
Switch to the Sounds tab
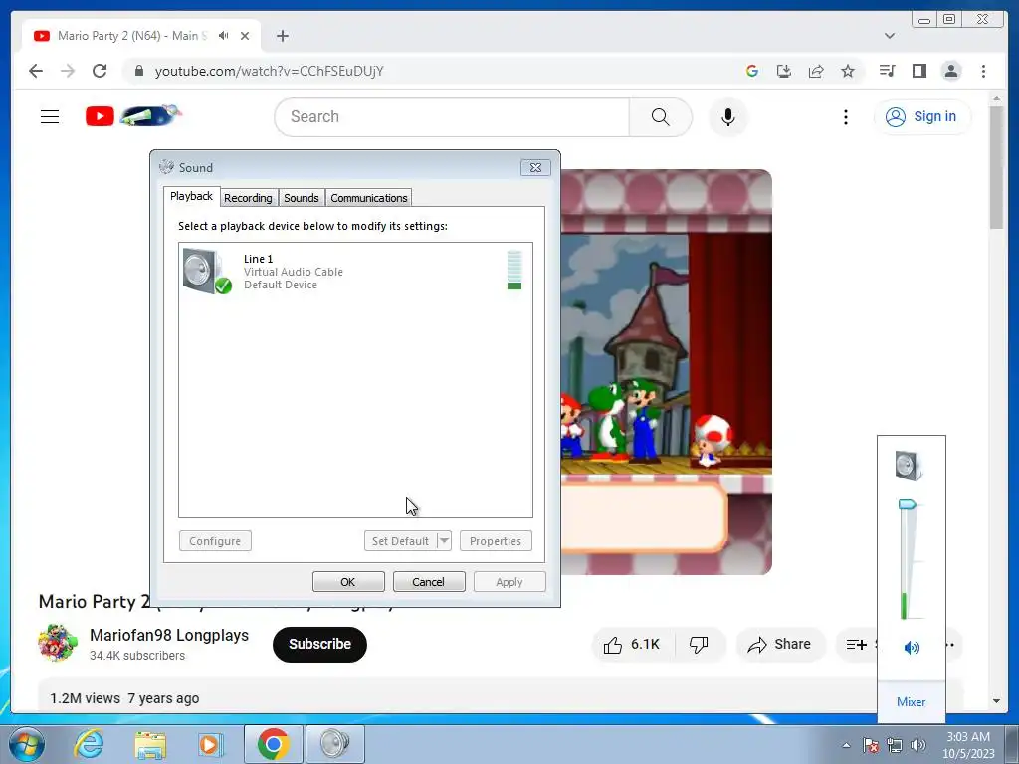tap(301, 198)
